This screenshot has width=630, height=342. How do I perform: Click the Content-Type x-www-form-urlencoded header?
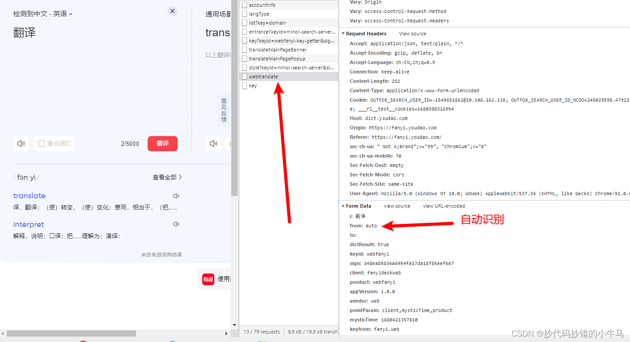click(414, 90)
